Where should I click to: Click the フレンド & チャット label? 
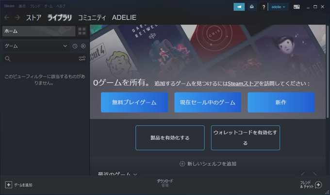pos(307,184)
